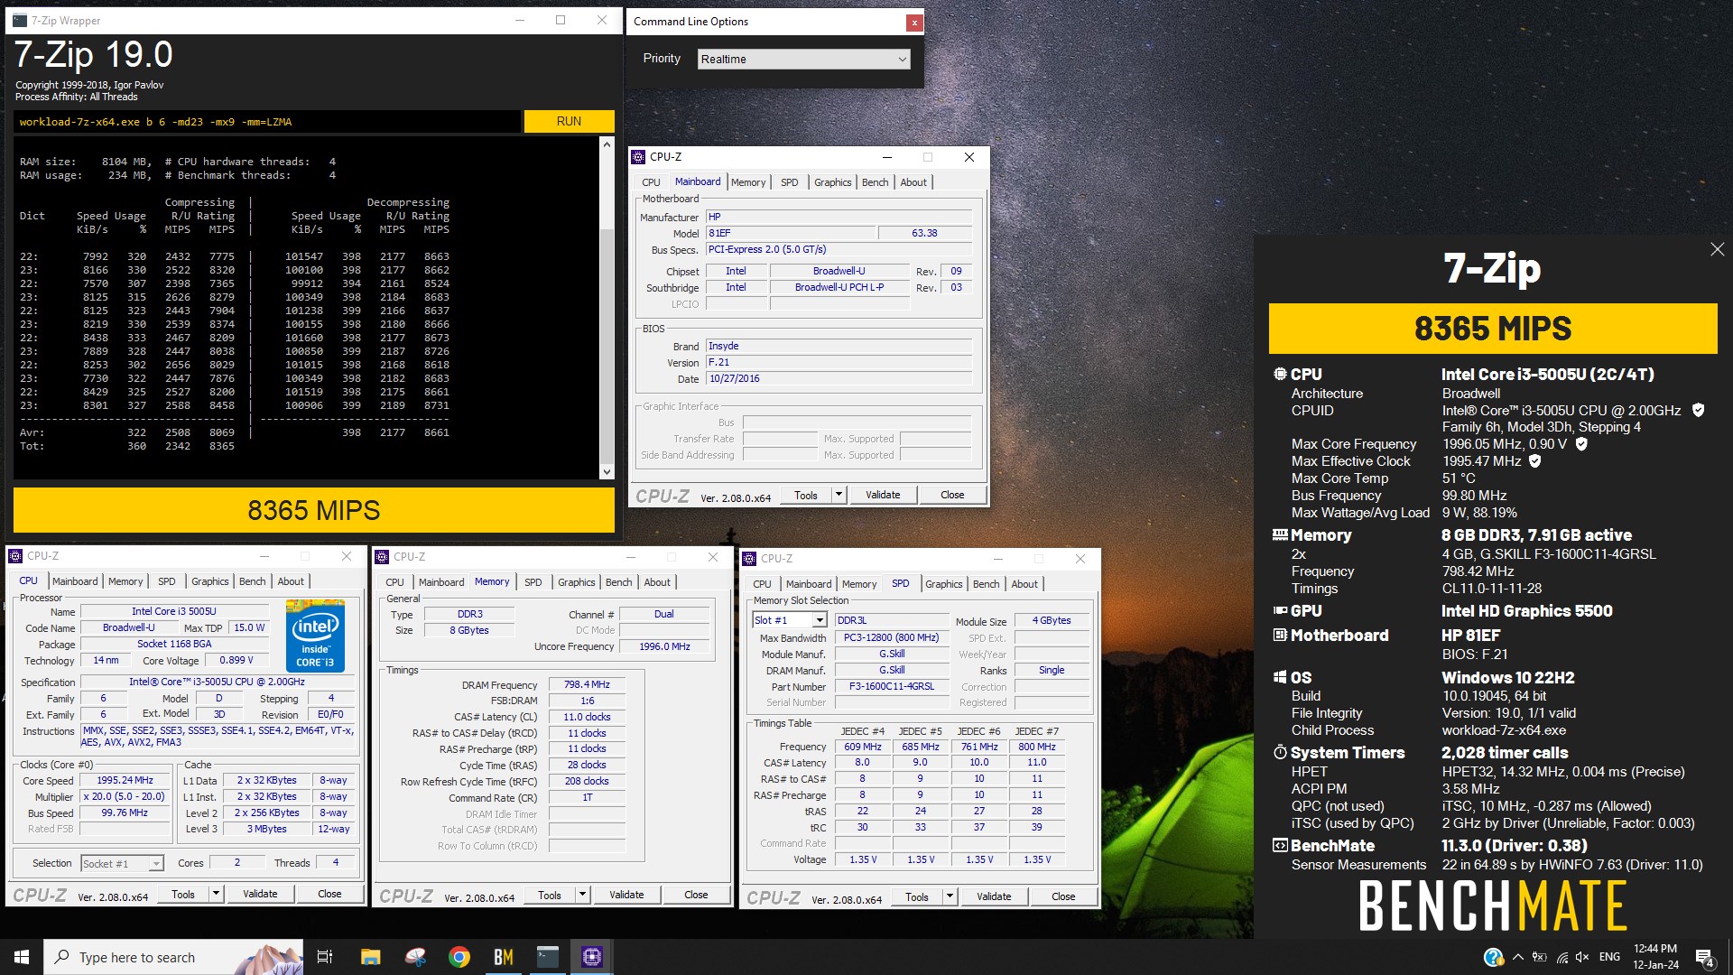The width and height of the screenshot is (1733, 975).
Task: Expand Tools arrow in the Mainboard CPU-Z window
Action: coord(839,495)
